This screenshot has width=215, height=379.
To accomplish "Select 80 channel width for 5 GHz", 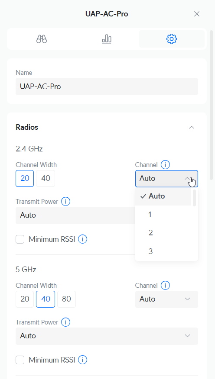I will point(66,299).
